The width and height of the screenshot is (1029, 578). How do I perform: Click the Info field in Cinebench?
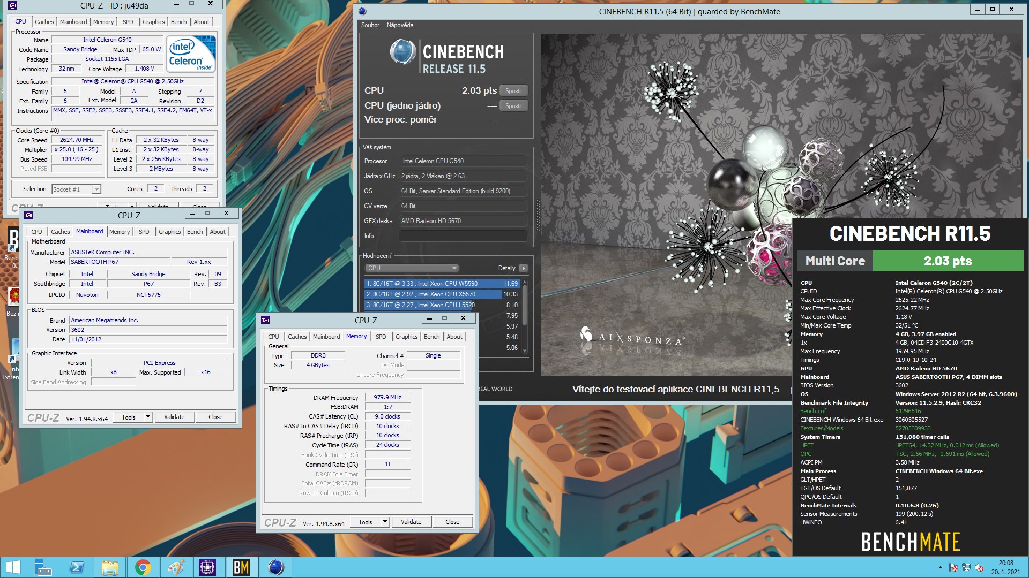click(x=463, y=236)
